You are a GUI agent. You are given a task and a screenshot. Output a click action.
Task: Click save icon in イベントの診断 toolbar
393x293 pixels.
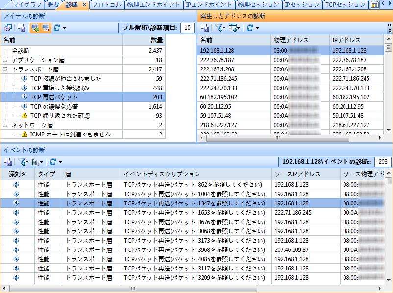[8, 161]
